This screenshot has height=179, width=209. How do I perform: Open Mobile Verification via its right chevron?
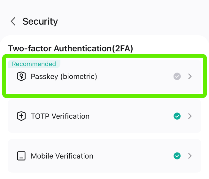click(x=190, y=156)
